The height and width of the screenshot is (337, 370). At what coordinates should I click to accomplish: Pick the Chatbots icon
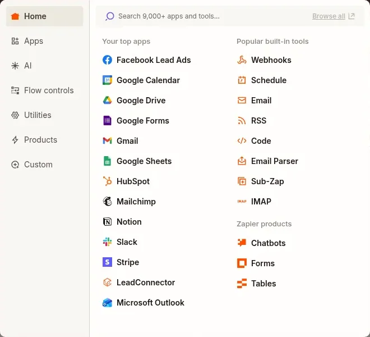click(x=242, y=243)
